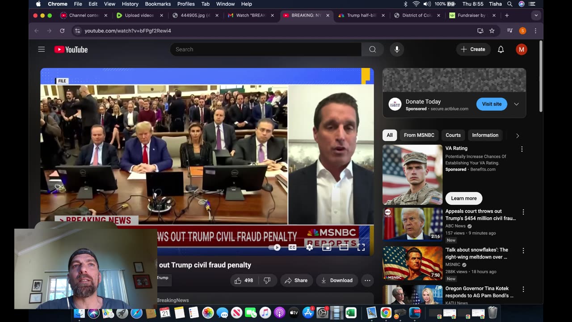Open a new tab with plus button
Viewport: 572px width, 322px height.
point(507,15)
